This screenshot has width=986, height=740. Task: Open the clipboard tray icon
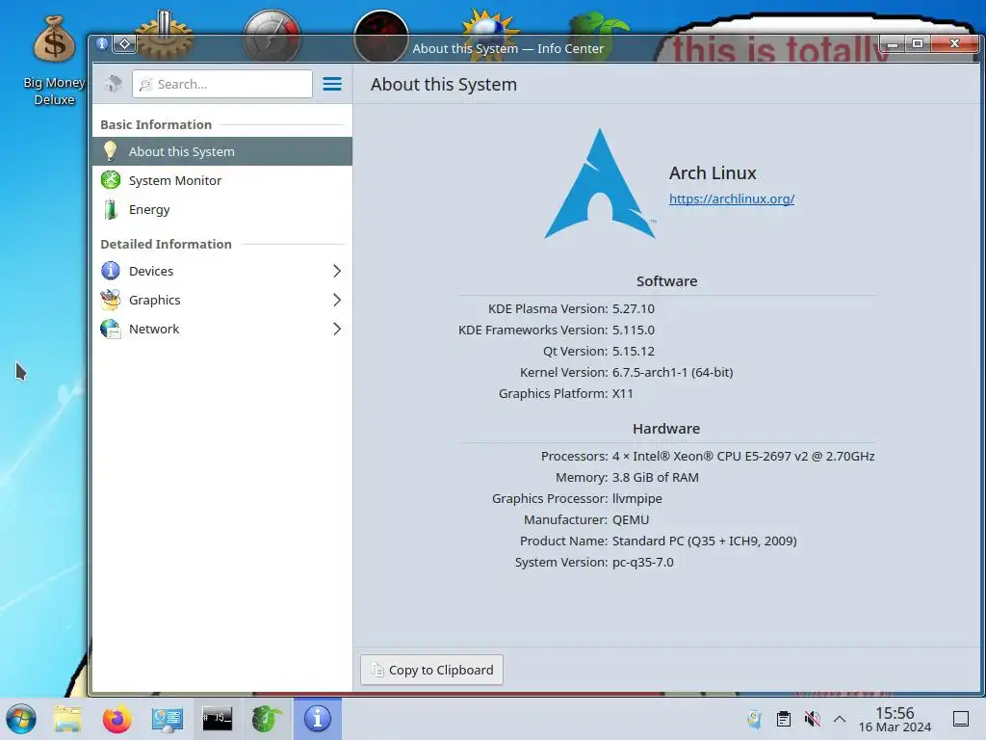(x=784, y=719)
